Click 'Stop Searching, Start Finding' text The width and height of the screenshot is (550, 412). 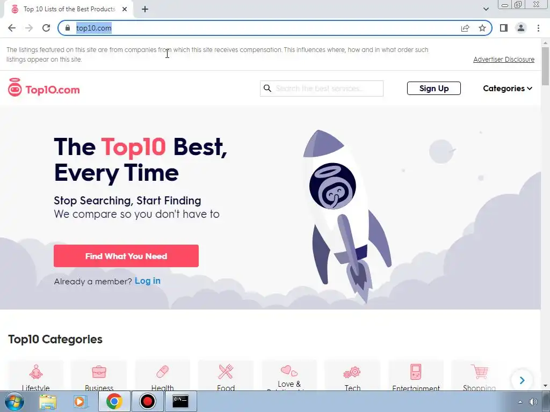pos(127,201)
